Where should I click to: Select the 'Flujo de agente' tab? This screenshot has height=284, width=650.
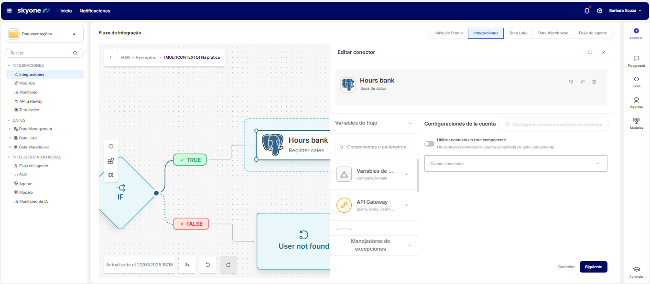pos(593,33)
